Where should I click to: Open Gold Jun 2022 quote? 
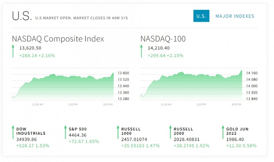pos(237,131)
